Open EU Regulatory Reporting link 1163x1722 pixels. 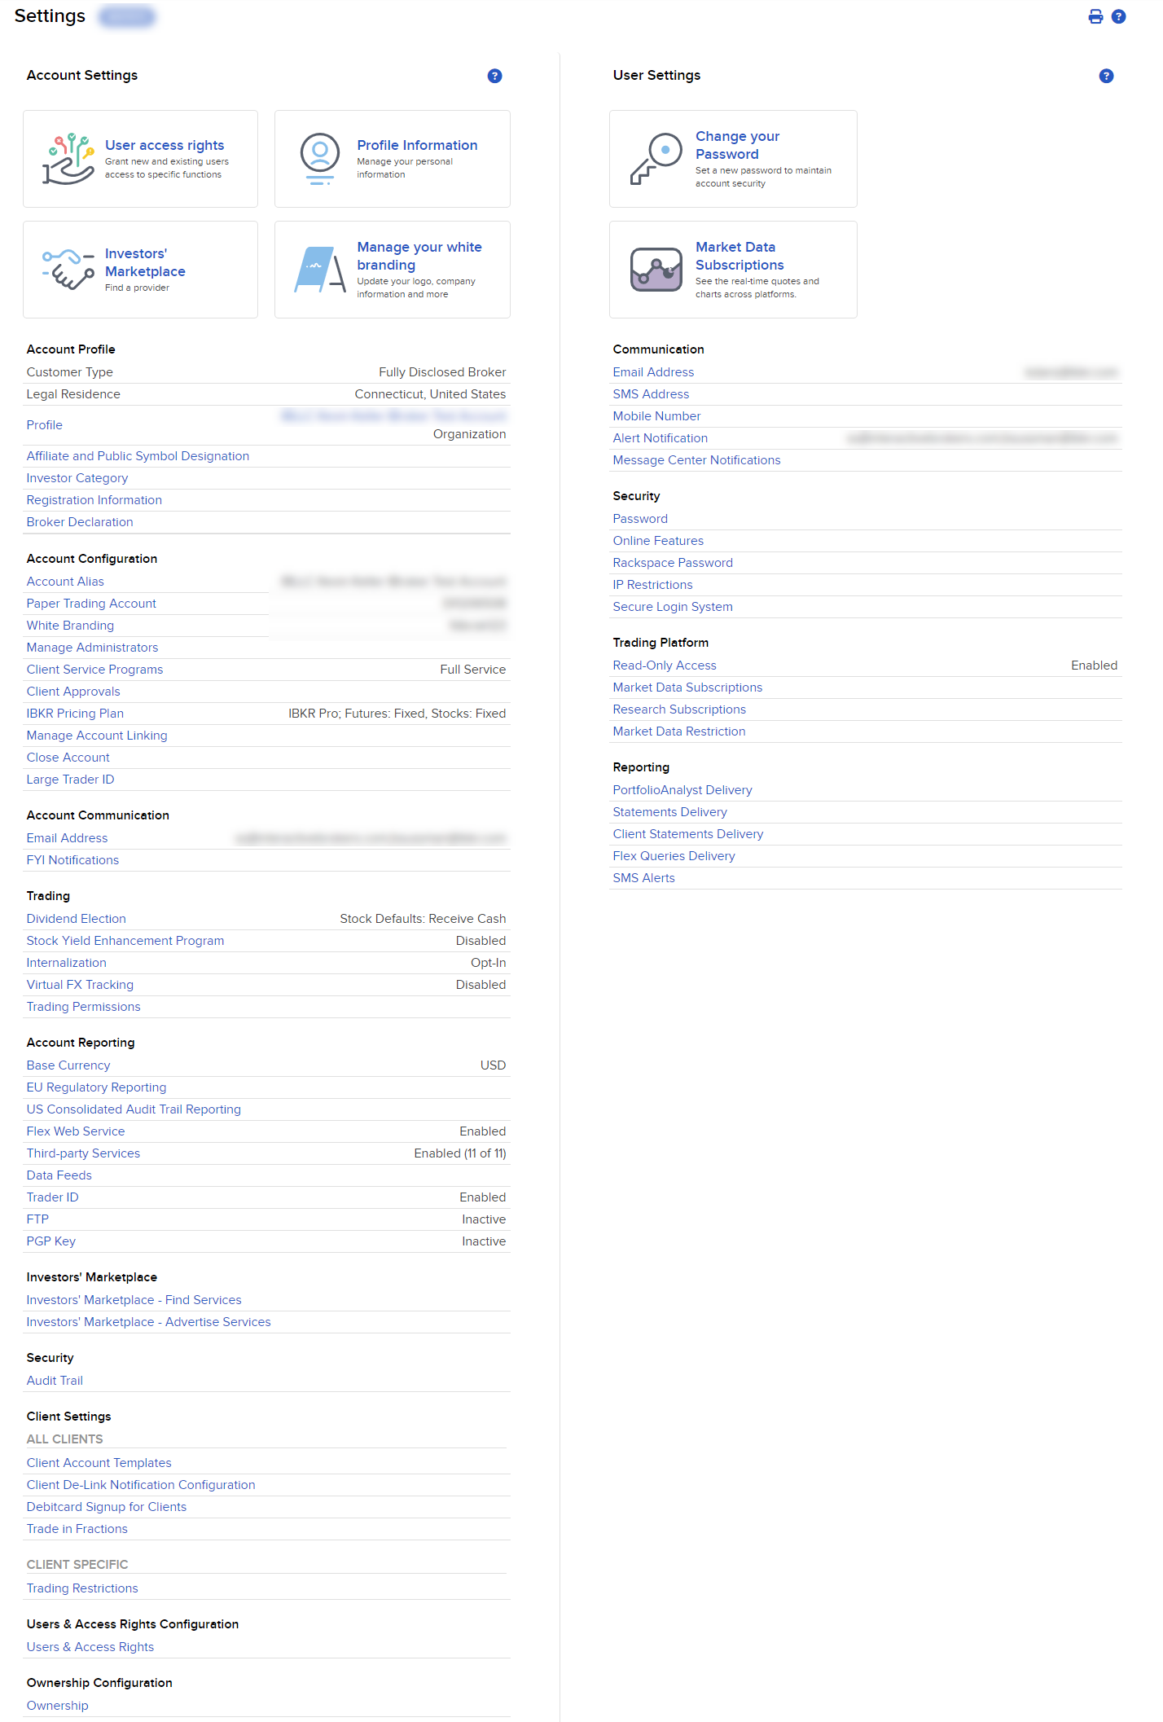(x=96, y=1087)
